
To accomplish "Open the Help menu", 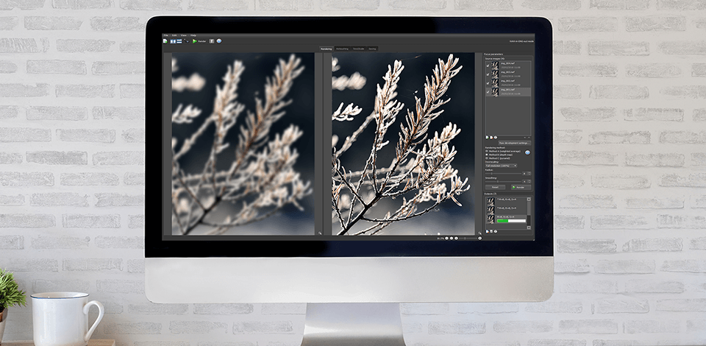I will pyautogui.click(x=193, y=35).
